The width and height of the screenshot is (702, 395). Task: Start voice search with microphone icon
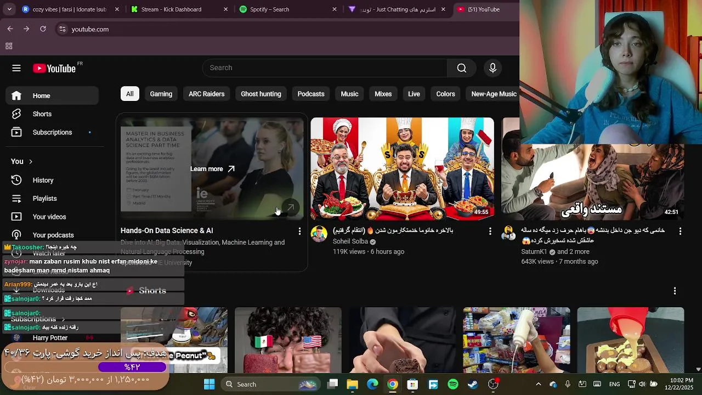492,67
